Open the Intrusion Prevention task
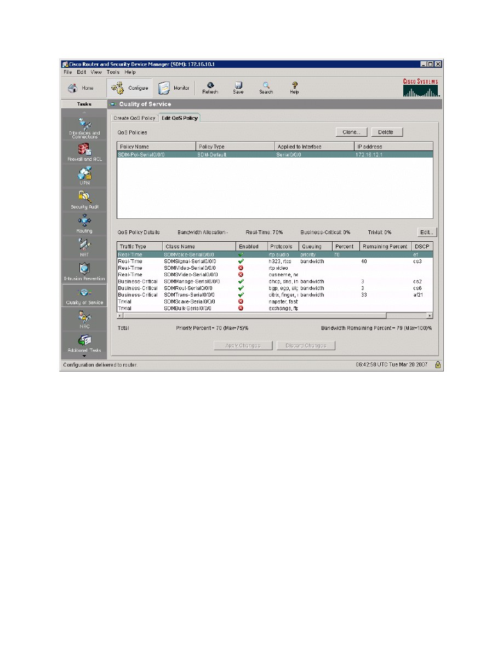 click(x=84, y=270)
